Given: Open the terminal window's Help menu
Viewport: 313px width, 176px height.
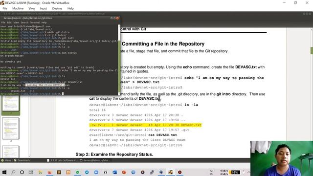Looking at the screenshot, I should tap(44, 22).
